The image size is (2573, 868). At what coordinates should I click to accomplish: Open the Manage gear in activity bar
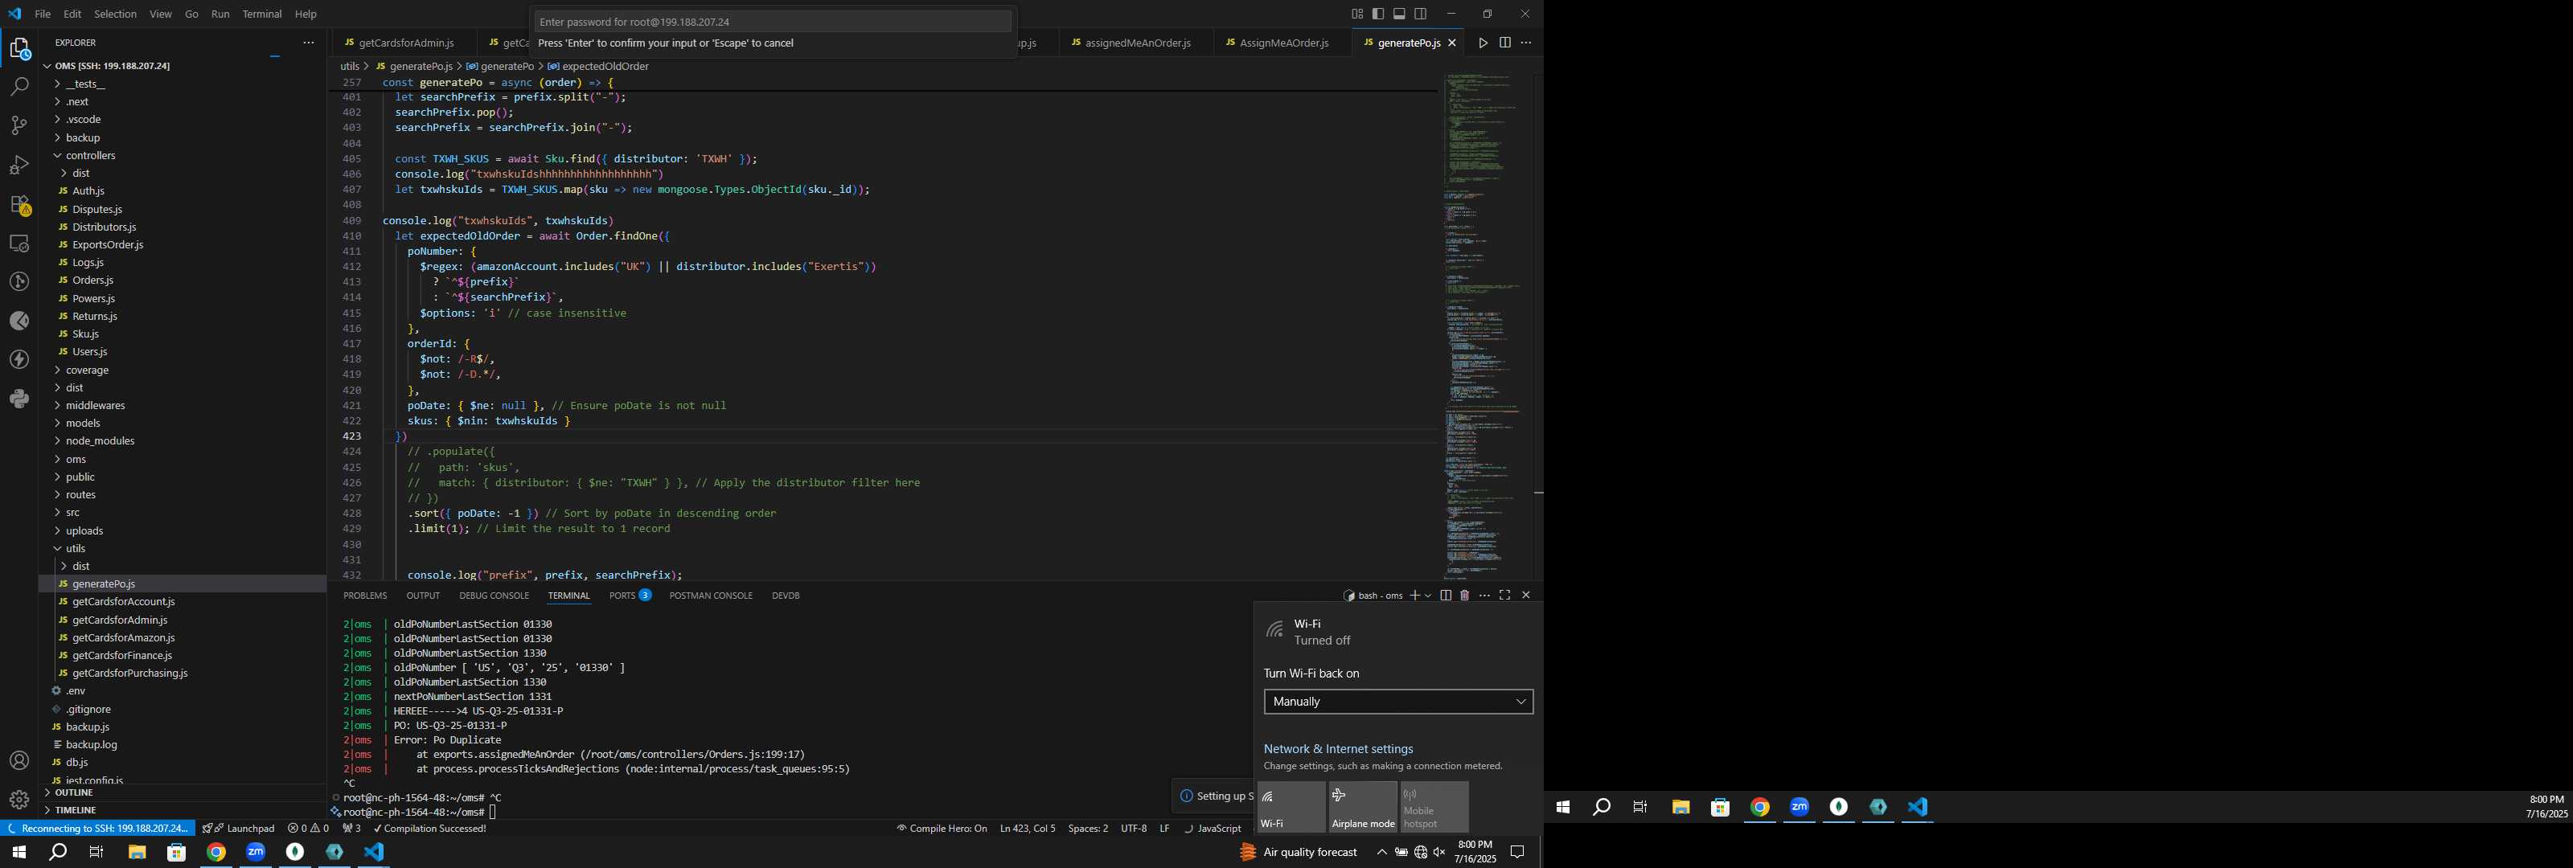pos(19,800)
